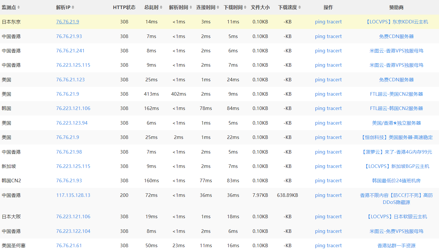Image resolution: width=439 pixels, height=251 pixels.
Task: Select the 文件大小 column header
Action: [260, 7]
